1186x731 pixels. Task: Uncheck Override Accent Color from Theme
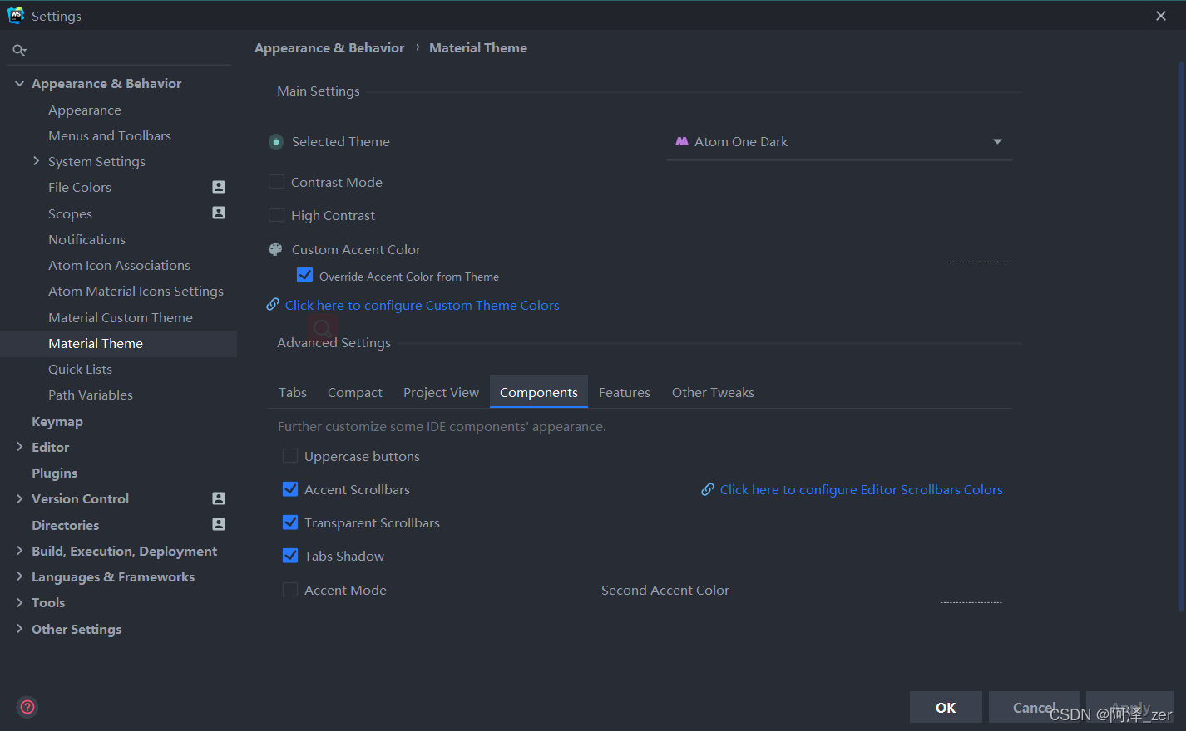click(305, 275)
